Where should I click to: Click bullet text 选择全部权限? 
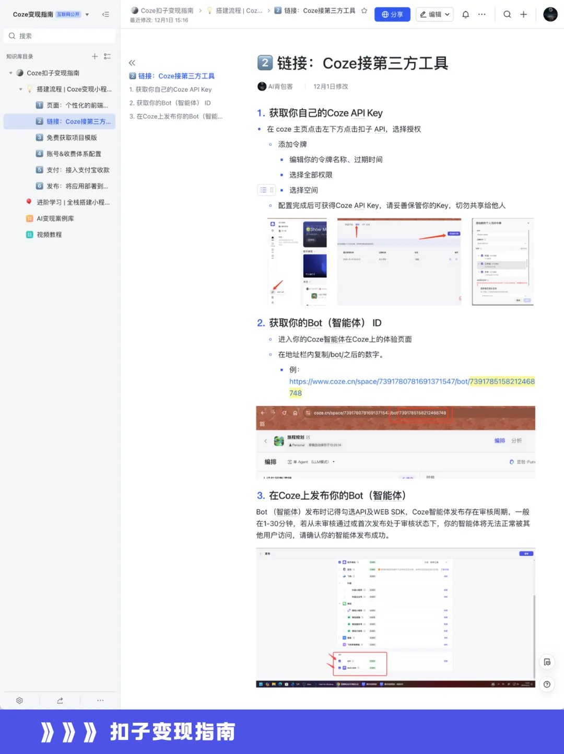pyautogui.click(x=311, y=175)
